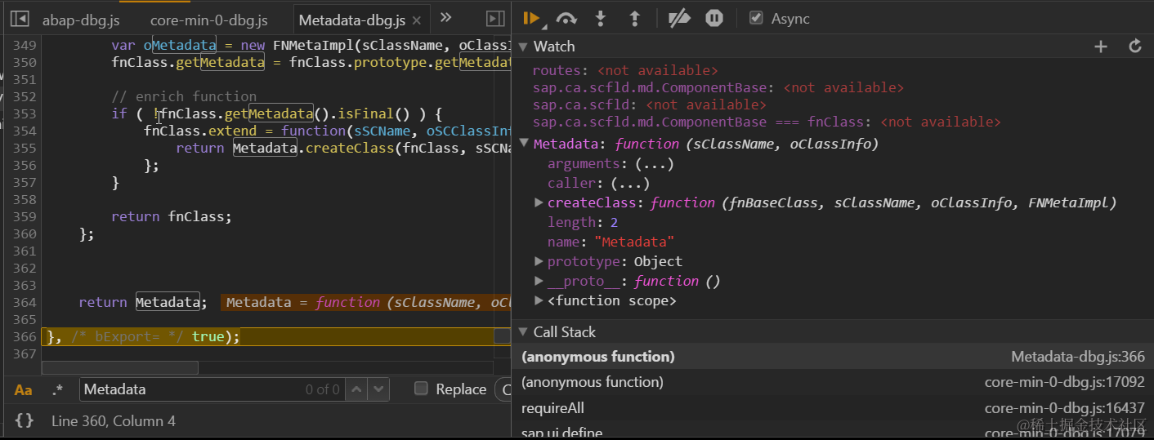1154x440 pixels.
Task: Click line number 359 in gutter
Action: pos(25,216)
